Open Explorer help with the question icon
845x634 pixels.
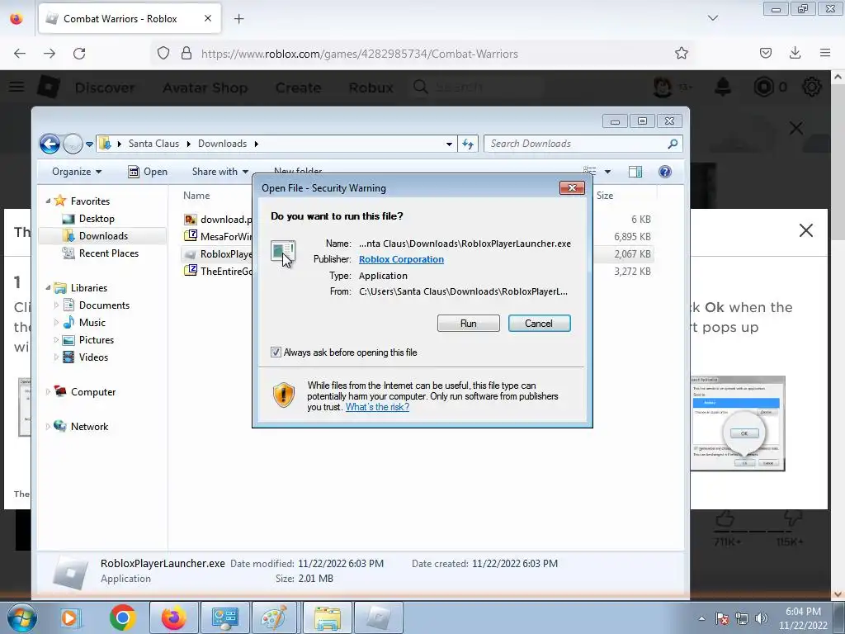pos(665,172)
